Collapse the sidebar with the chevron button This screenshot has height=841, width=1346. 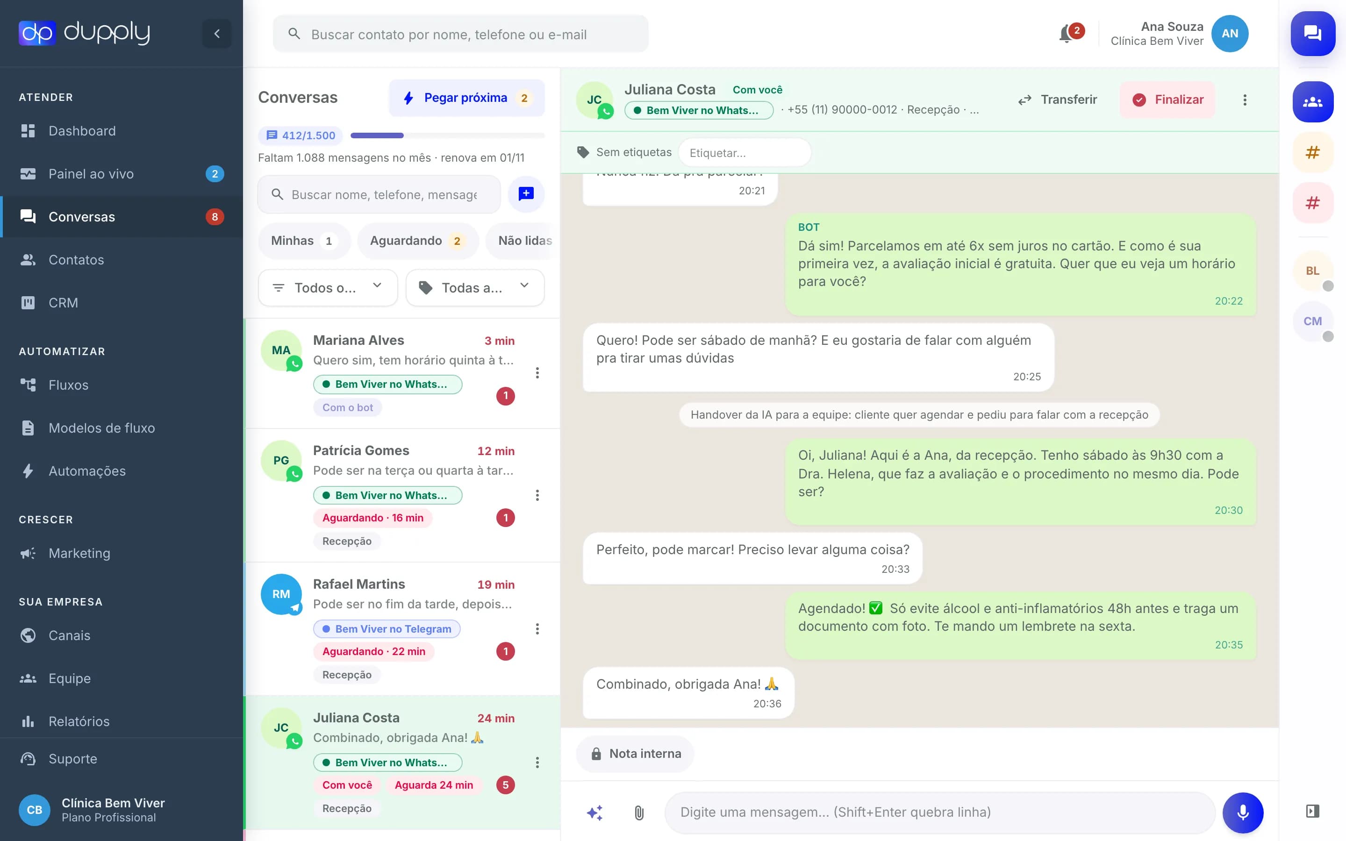[x=217, y=33]
